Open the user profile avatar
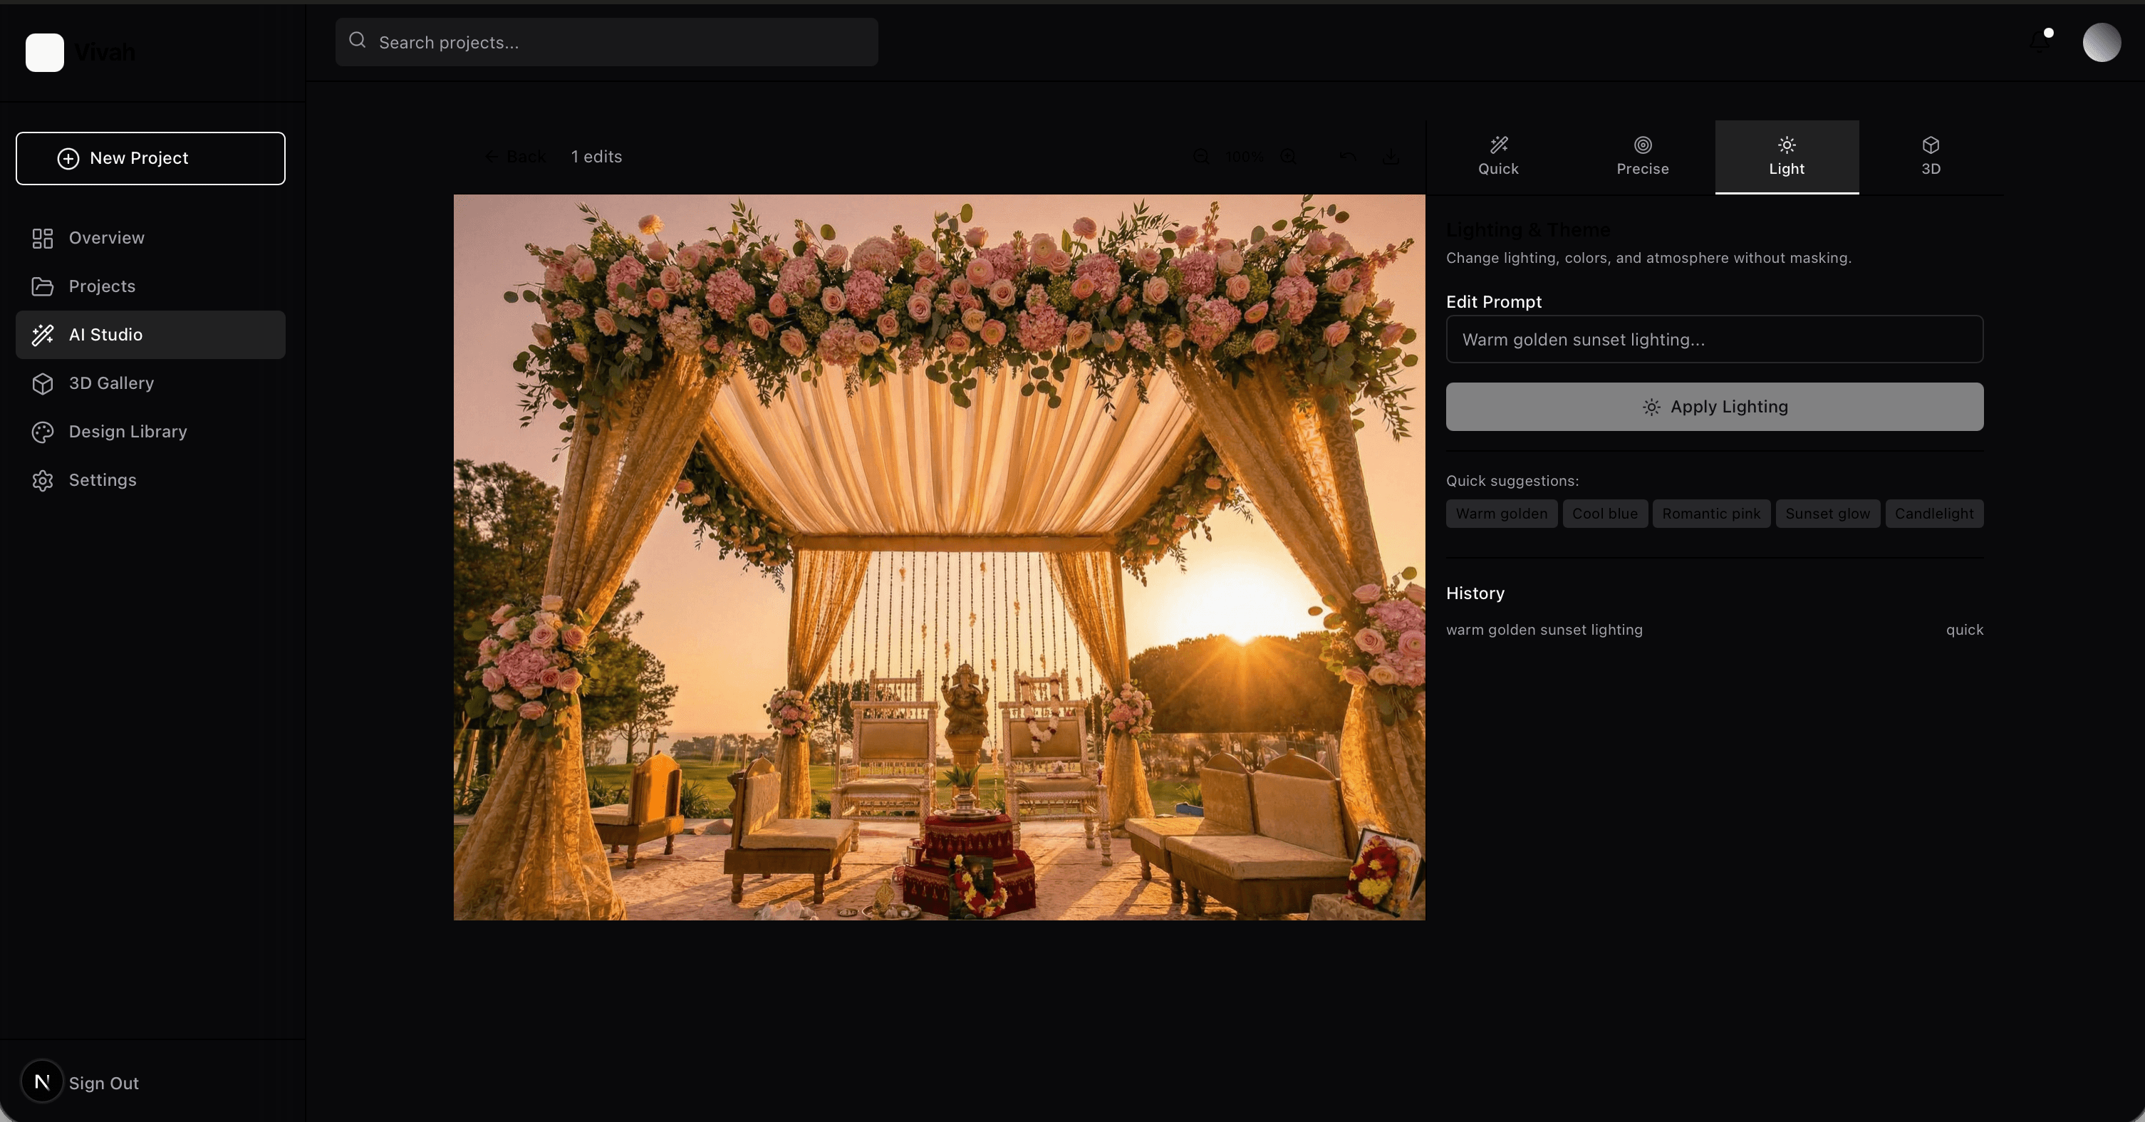 tap(2101, 43)
